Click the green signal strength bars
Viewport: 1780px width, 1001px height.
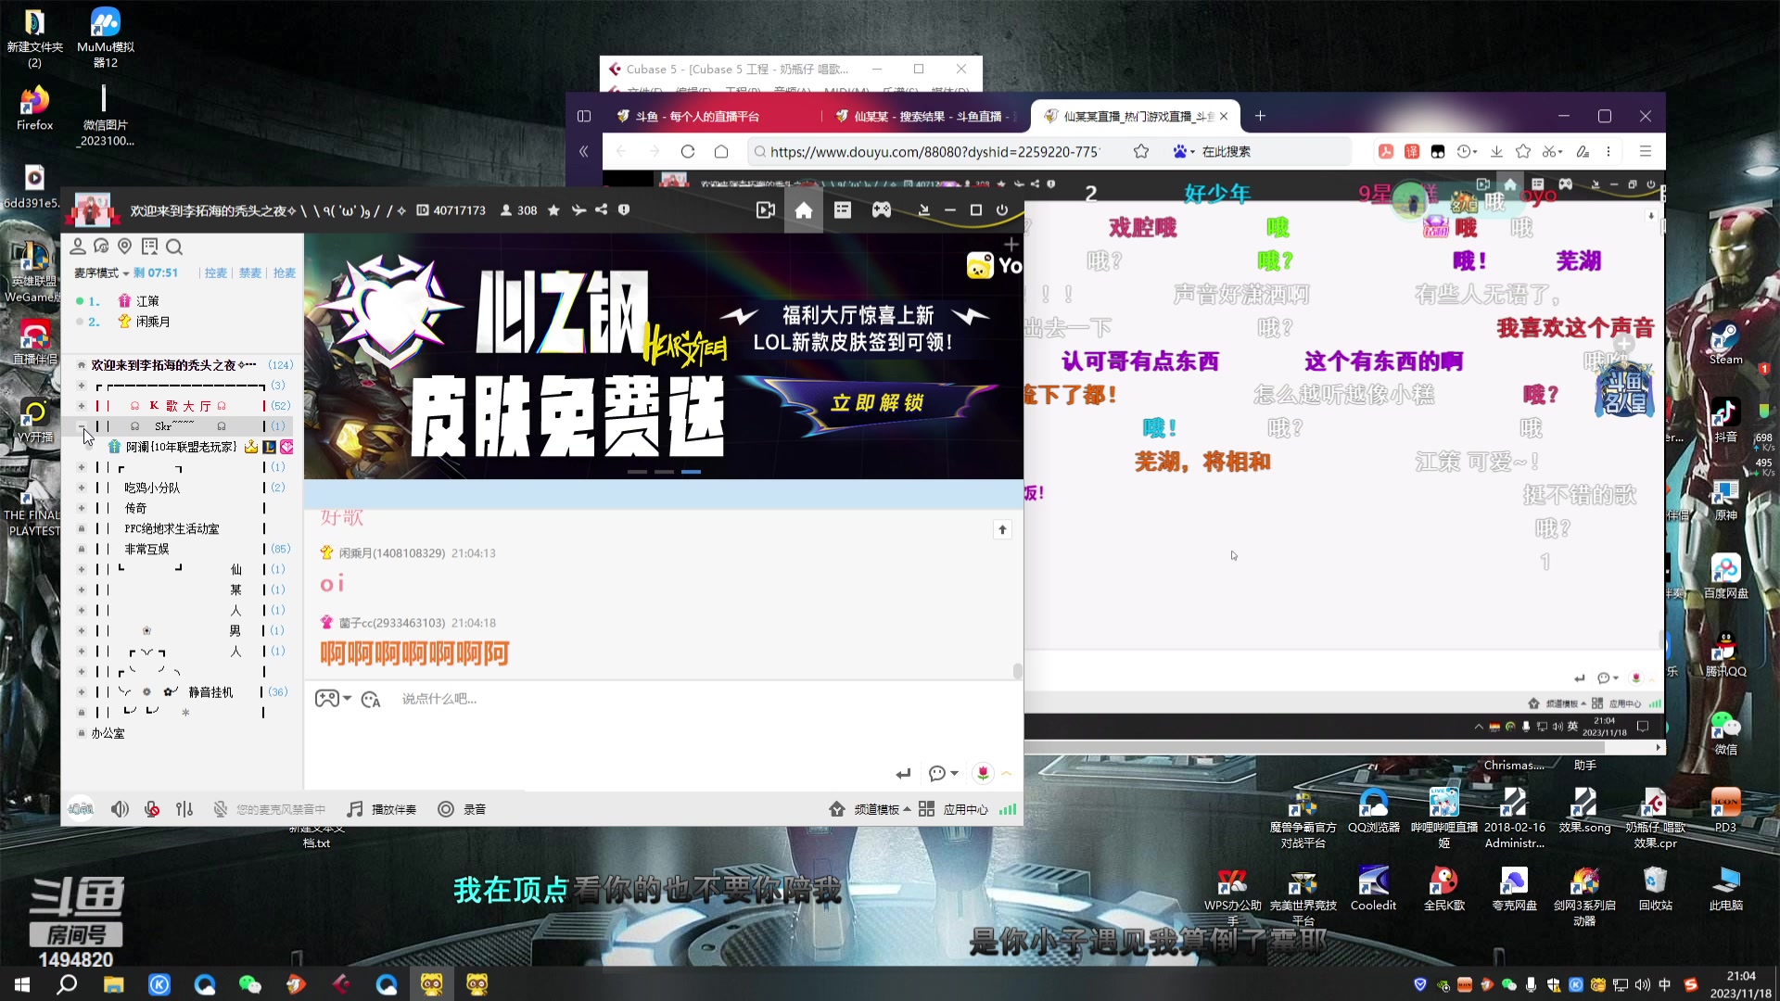[1008, 809]
